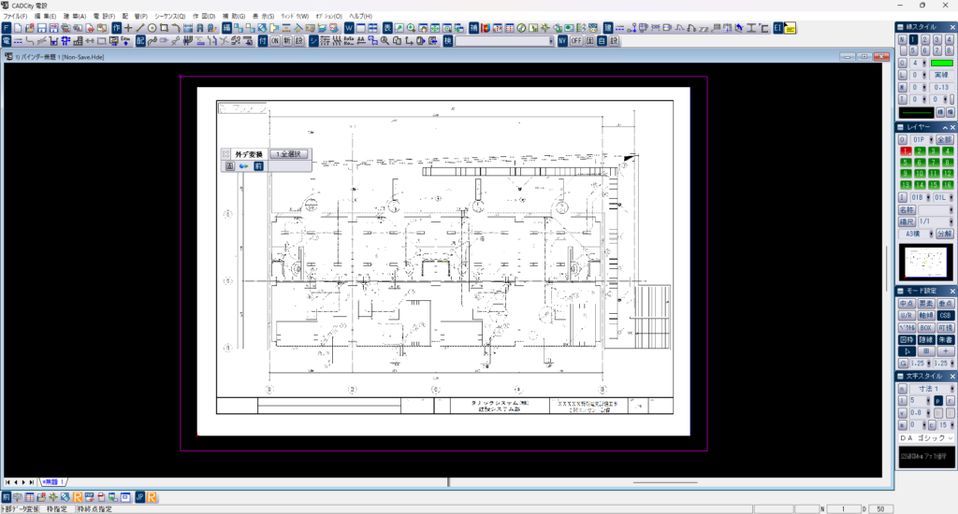Click the New file icon in toolbar

click(19, 29)
